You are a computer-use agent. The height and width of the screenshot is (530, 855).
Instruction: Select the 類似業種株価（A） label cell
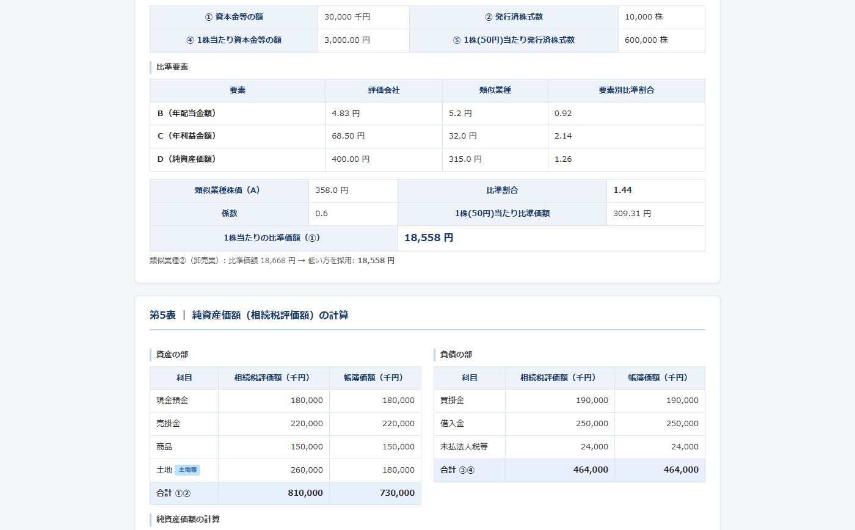pos(229,191)
